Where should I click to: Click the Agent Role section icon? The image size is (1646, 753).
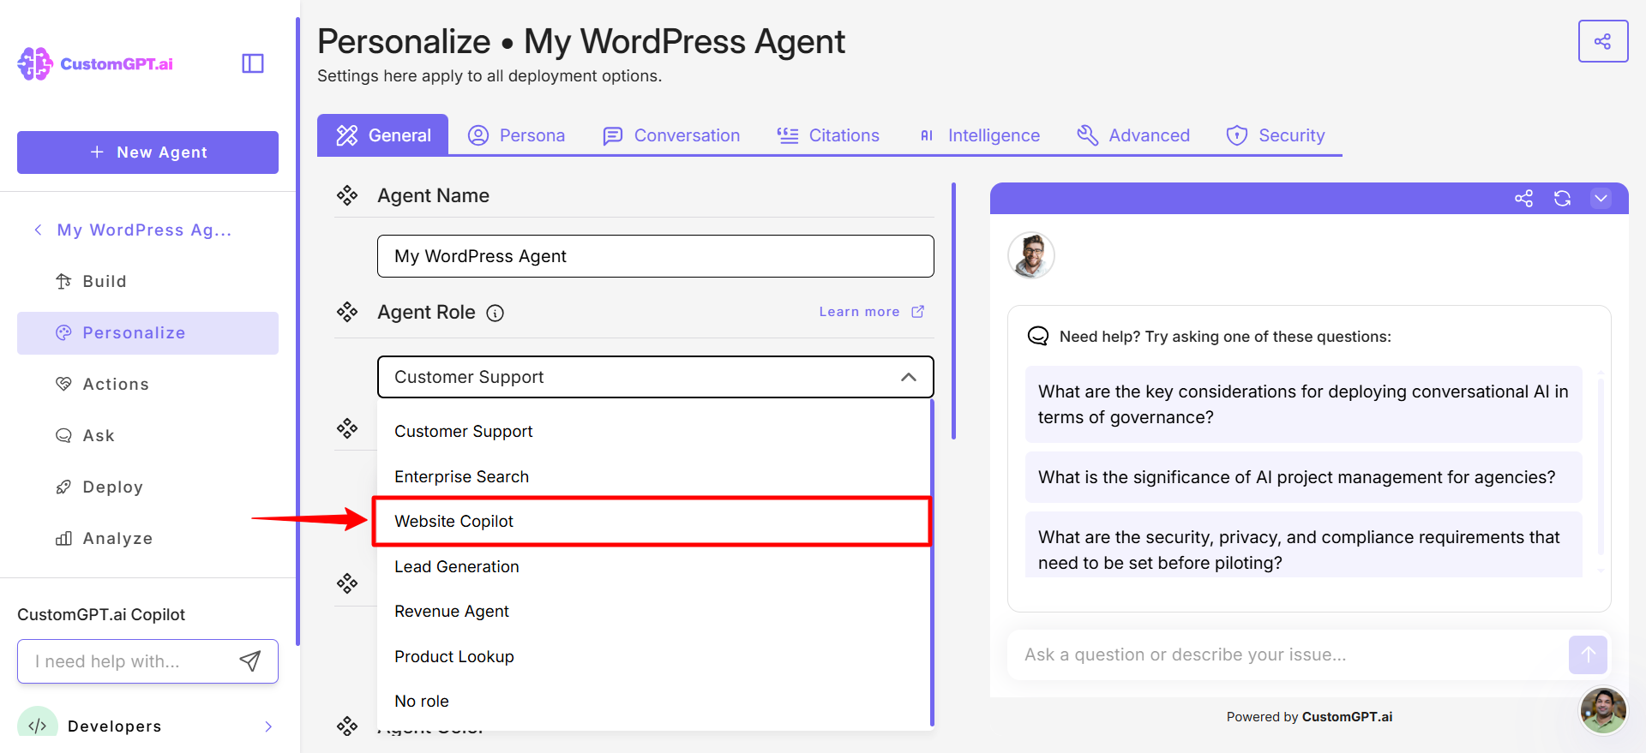(x=347, y=312)
